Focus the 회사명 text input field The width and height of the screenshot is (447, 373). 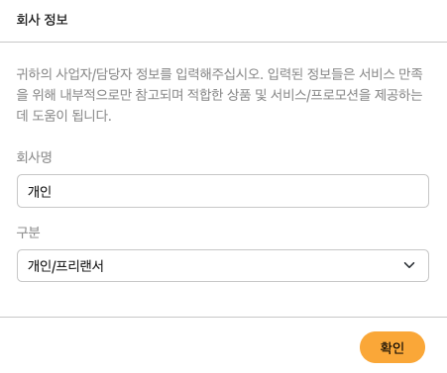tap(223, 191)
